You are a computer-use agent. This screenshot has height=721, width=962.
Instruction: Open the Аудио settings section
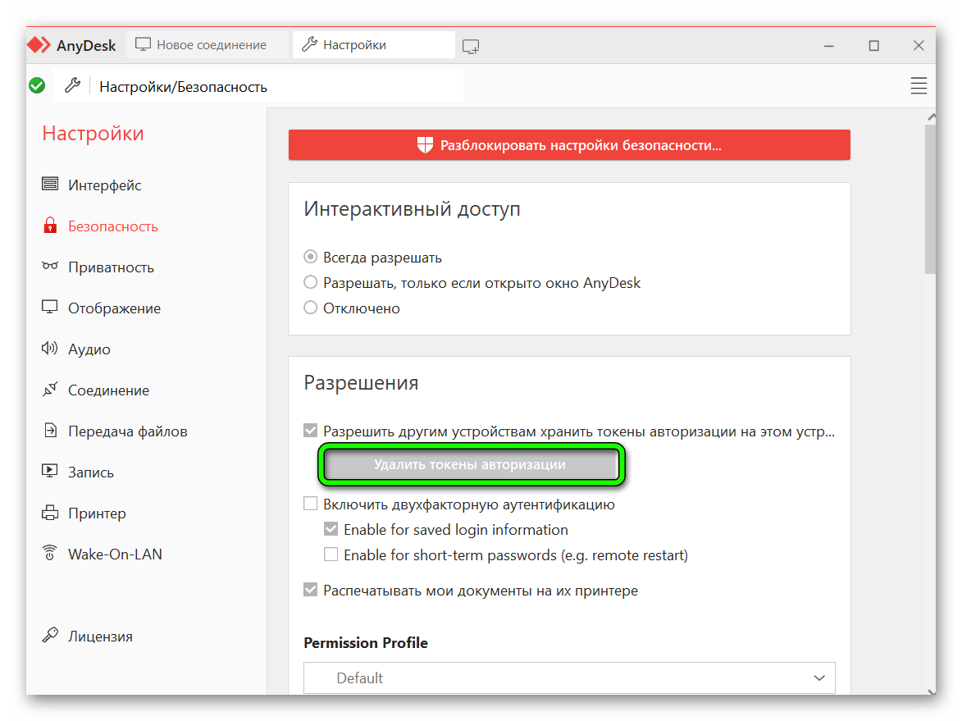click(89, 349)
